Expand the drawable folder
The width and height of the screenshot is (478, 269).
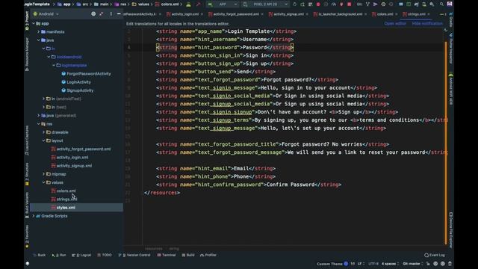pos(43,132)
